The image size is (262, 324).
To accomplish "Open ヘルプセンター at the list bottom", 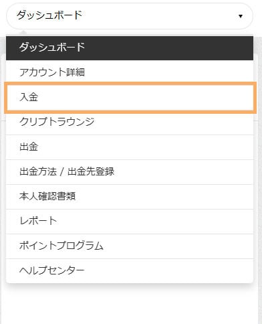I will pyautogui.click(x=130, y=271).
